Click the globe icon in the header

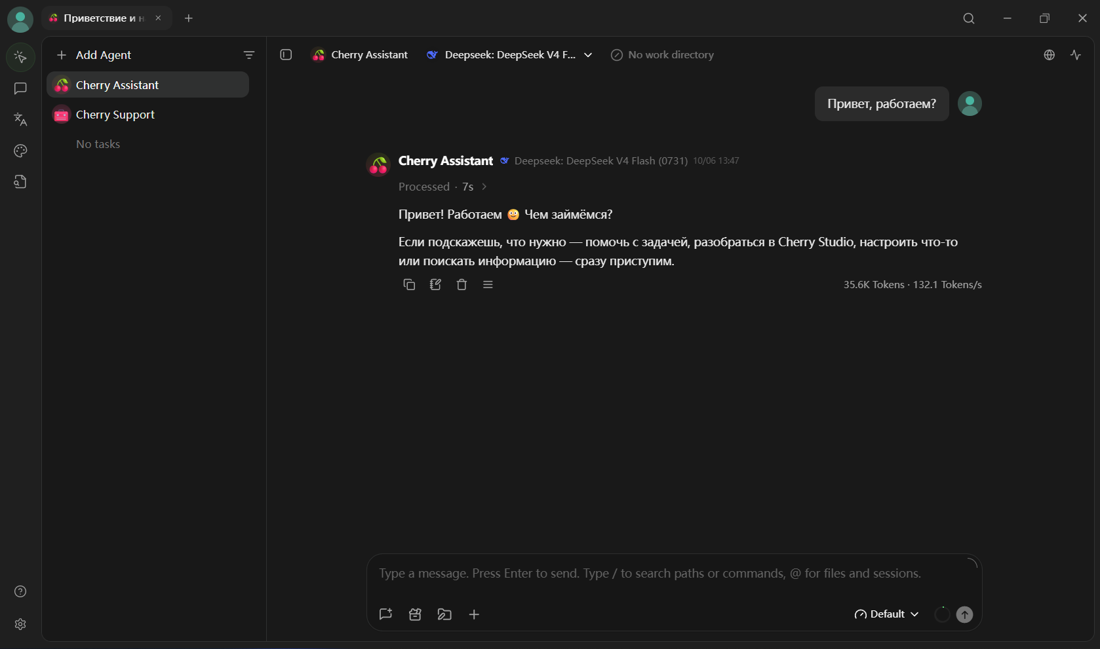1050,55
